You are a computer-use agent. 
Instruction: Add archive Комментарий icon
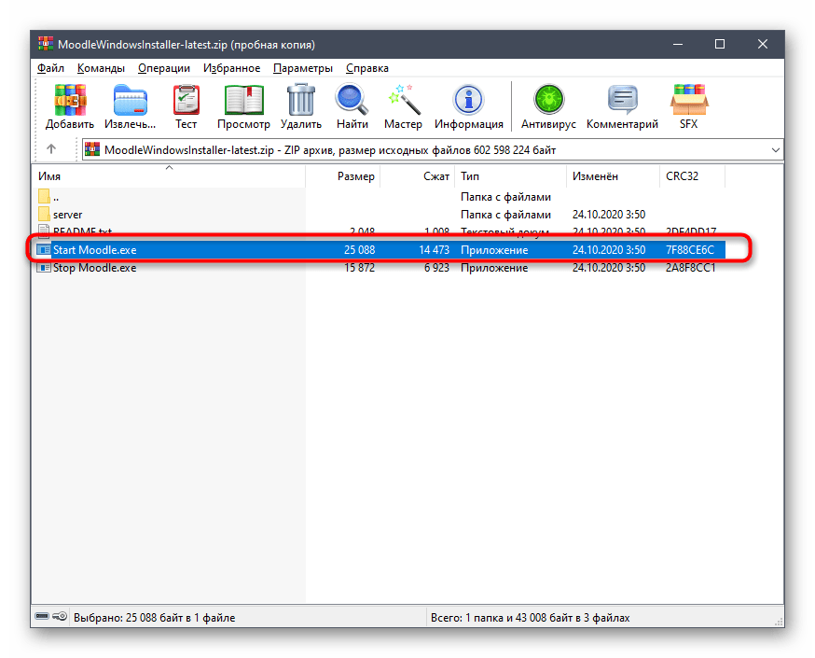click(x=622, y=101)
